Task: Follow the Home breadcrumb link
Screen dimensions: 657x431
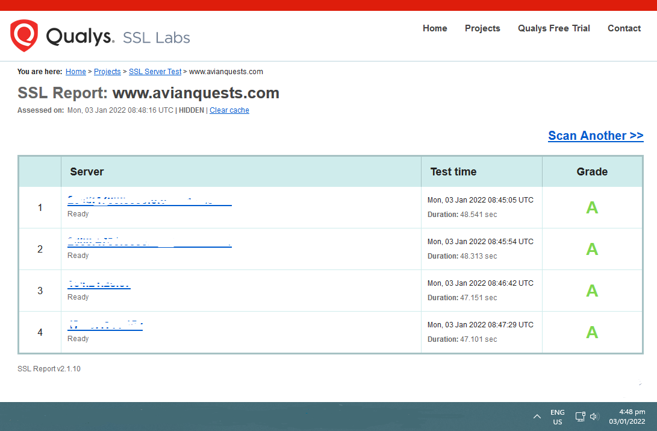Action: [x=75, y=72]
